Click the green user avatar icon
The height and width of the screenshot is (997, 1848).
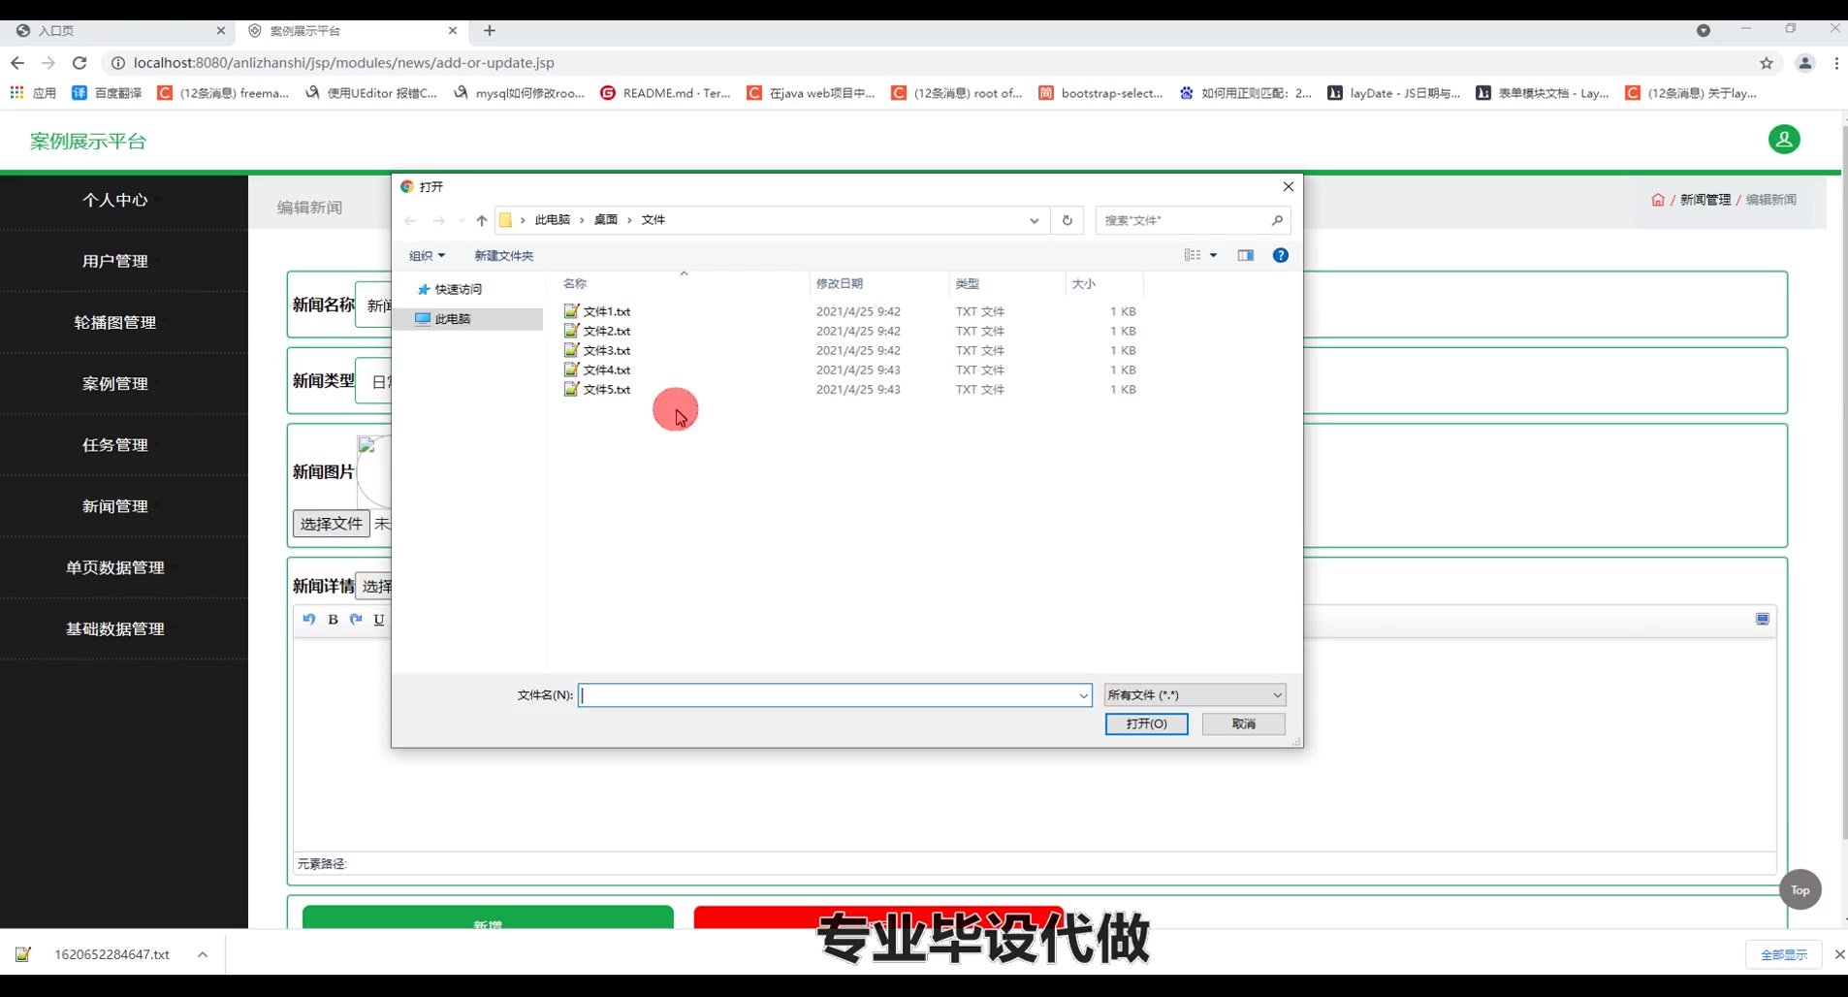coord(1784,140)
